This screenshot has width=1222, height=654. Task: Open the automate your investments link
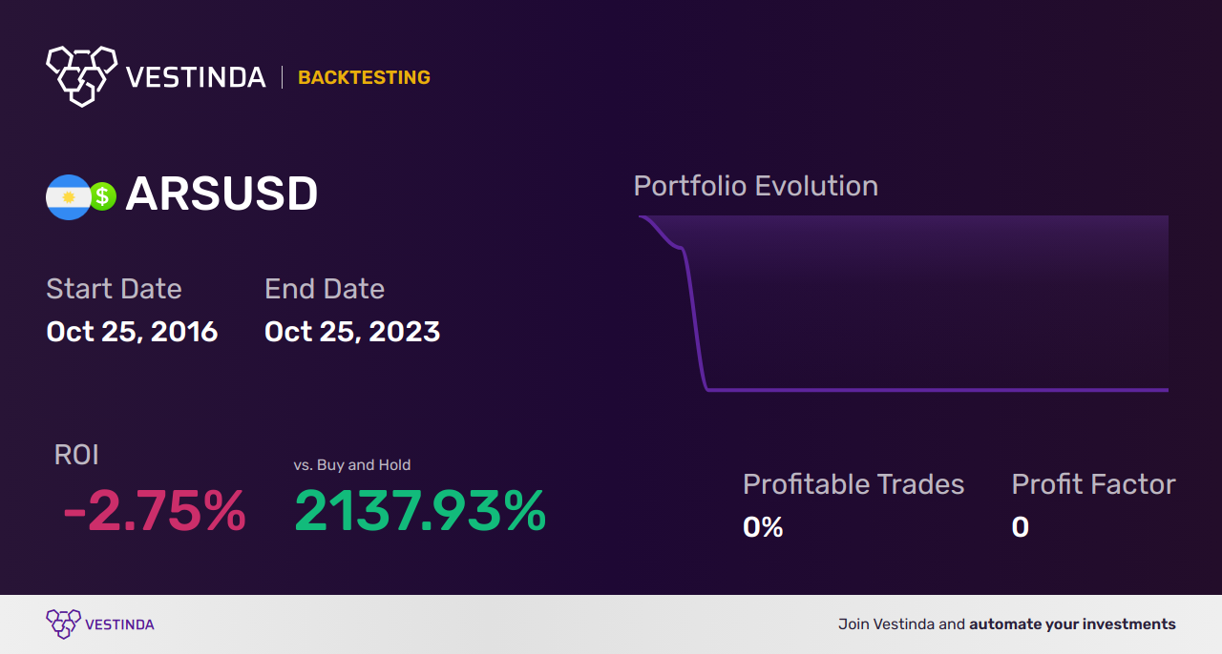pyautogui.click(x=1072, y=624)
